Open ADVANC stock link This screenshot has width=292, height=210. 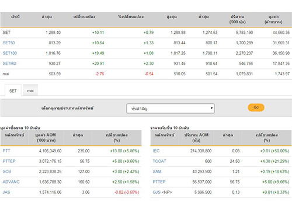[x=11, y=182]
